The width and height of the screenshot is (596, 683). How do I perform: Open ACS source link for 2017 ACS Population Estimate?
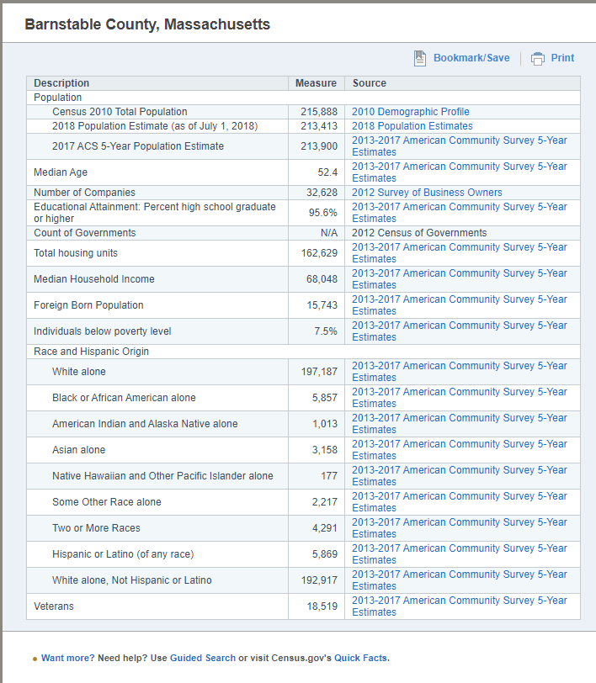(x=460, y=146)
